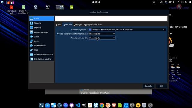
Task: Open the apps grid in top bar
Action: click(154, 2)
